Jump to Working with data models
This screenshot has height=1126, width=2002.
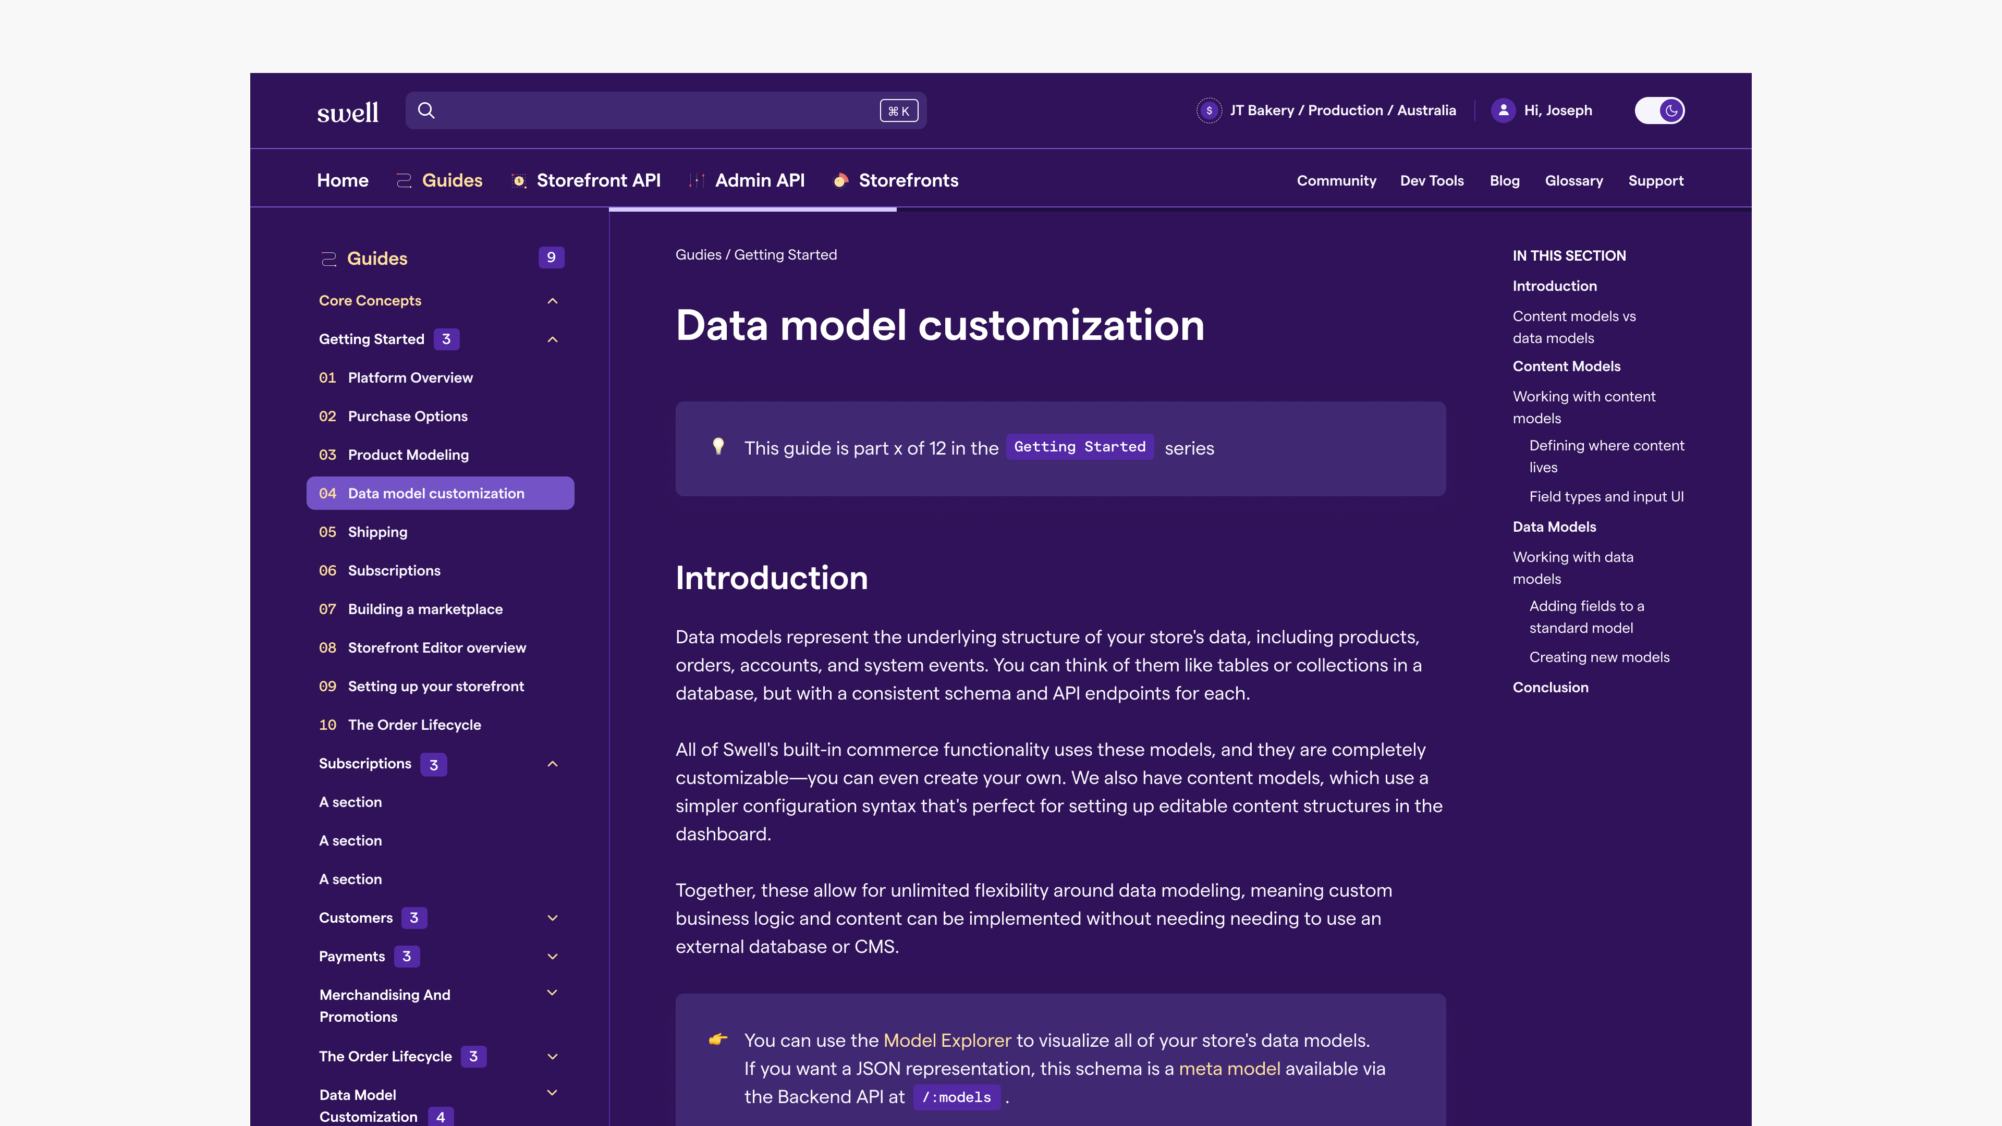click(x=1573, y=568)
